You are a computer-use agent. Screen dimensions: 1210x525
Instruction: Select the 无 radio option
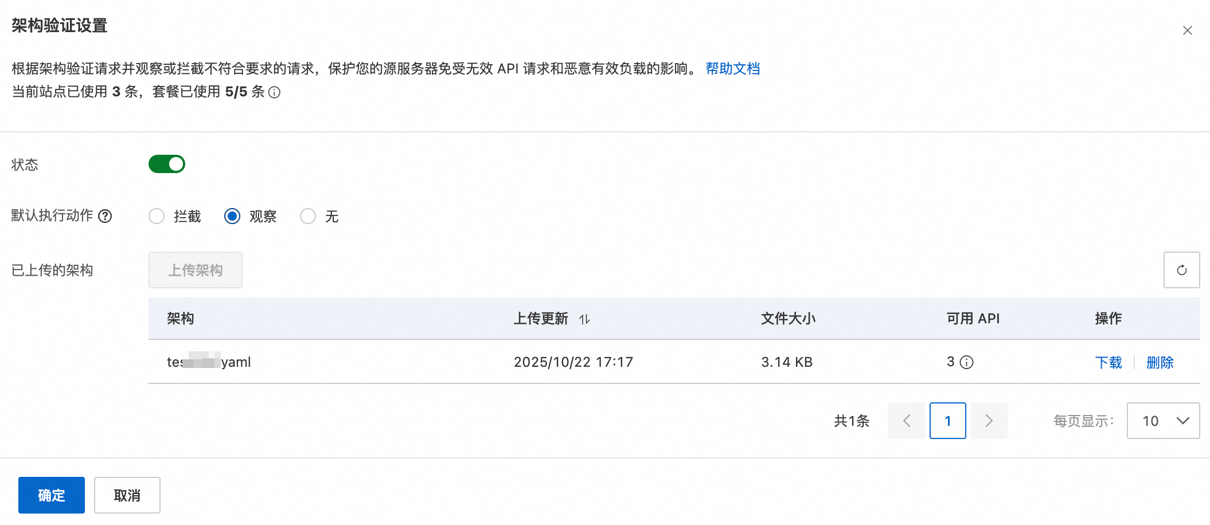308,216
